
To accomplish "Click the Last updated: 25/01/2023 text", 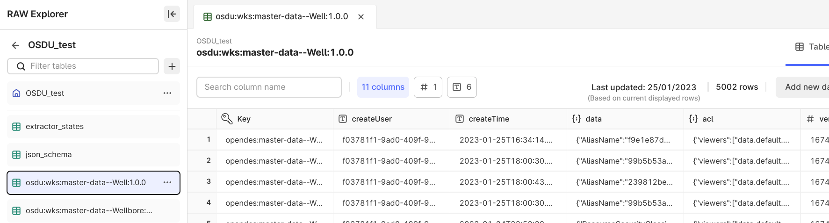I will pos(643,87).
